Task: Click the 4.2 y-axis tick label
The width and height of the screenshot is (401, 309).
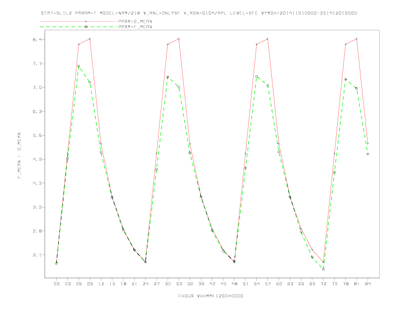Action: pos(37,183)
